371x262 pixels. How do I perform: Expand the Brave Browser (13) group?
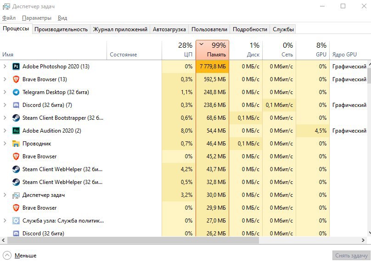point(5,79)
